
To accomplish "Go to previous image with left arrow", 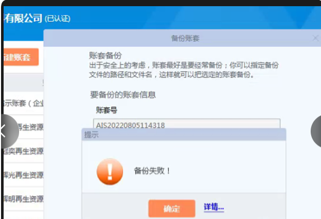I will pos(7,131).
